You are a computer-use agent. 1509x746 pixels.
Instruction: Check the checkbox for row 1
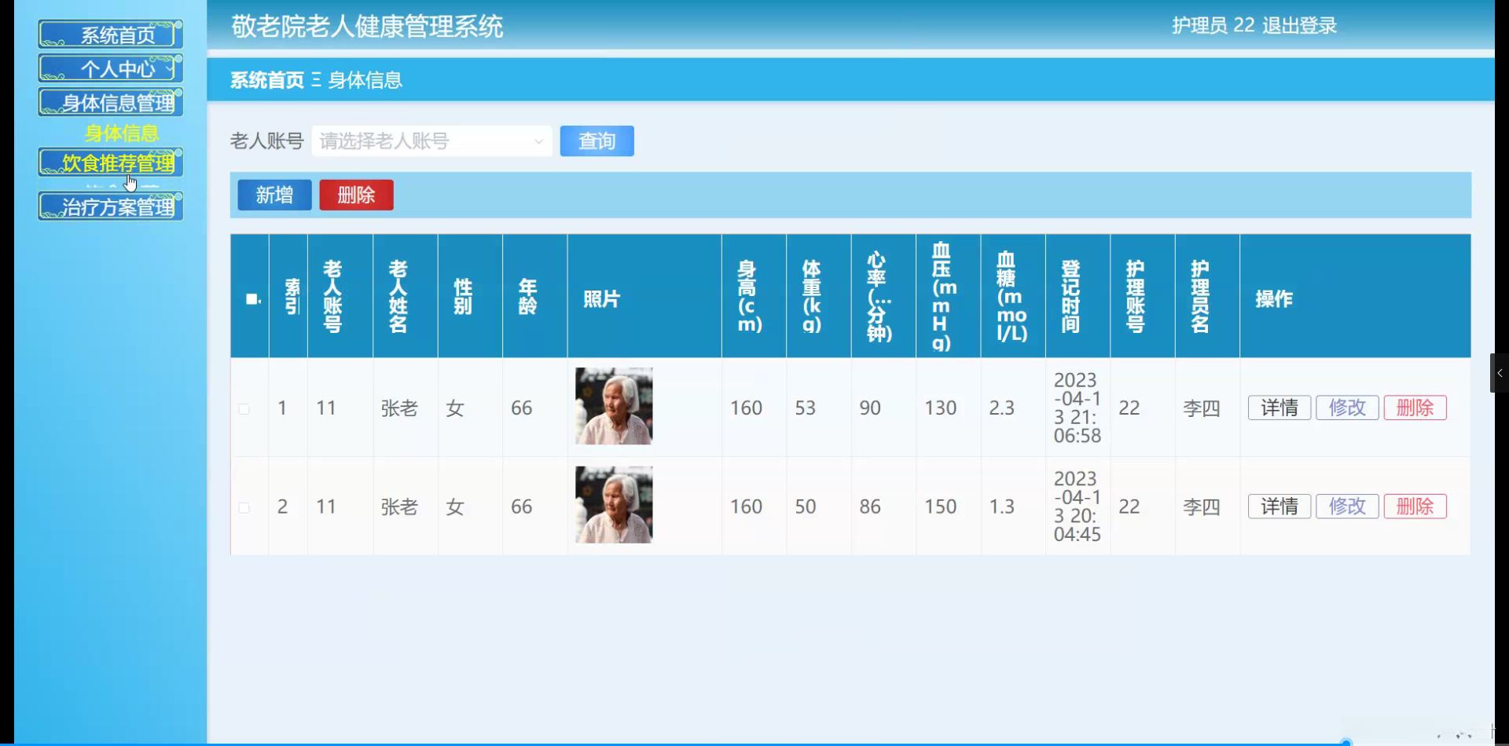(244, 409)
